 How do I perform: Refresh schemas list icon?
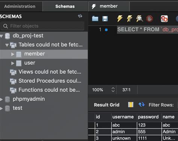point(80,16)
